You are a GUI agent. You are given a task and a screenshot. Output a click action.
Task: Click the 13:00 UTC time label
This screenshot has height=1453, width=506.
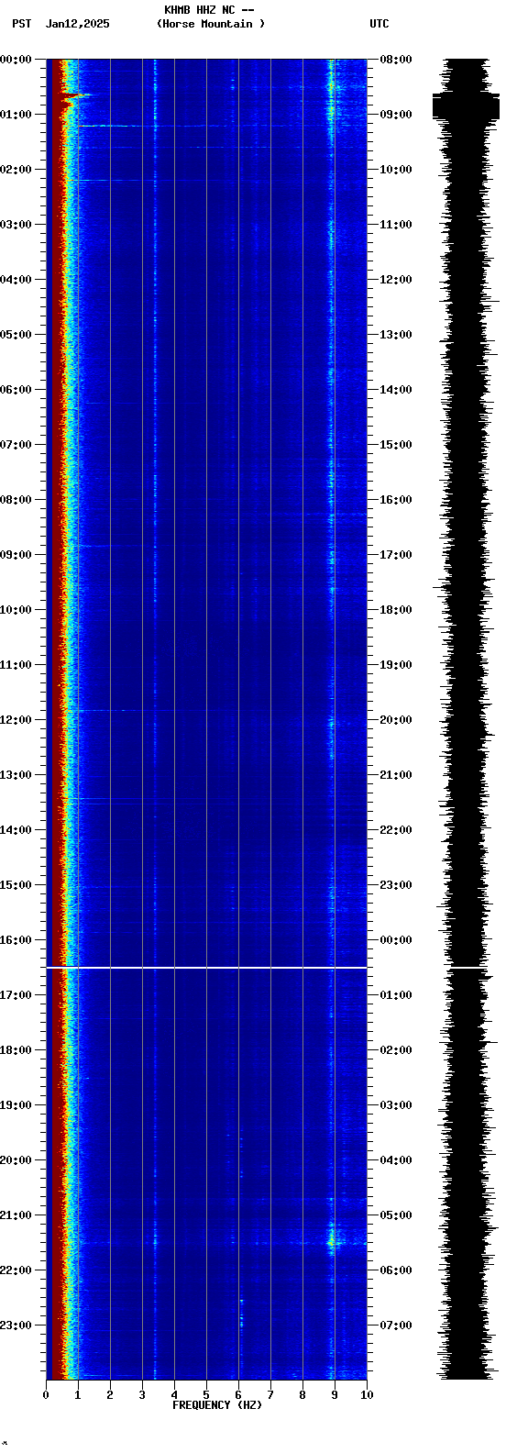(396, 335)
